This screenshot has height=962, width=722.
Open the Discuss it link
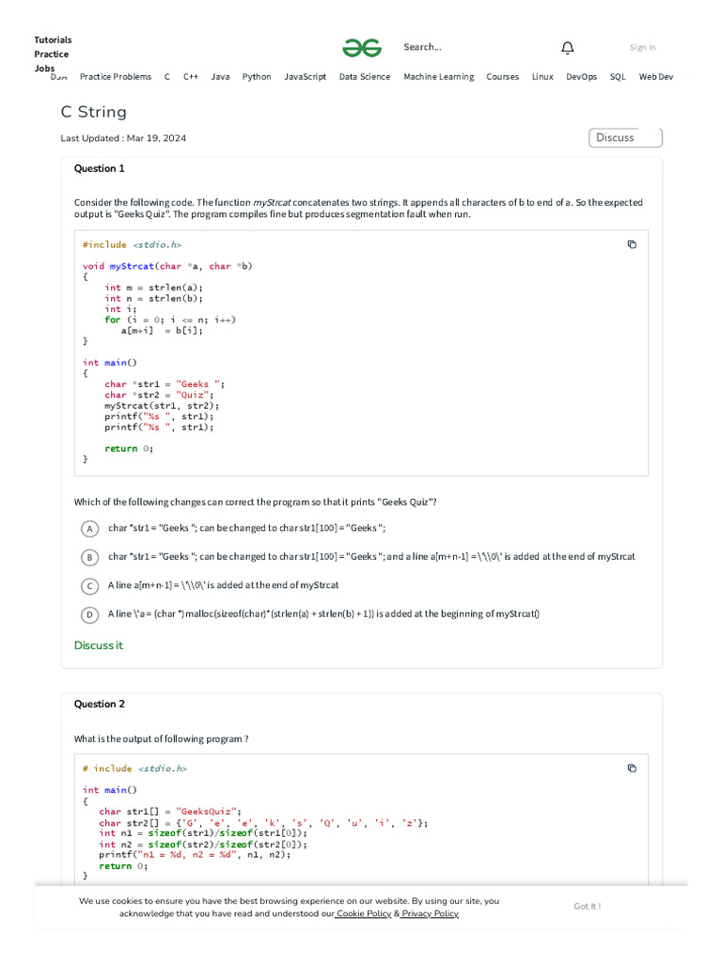99,645
